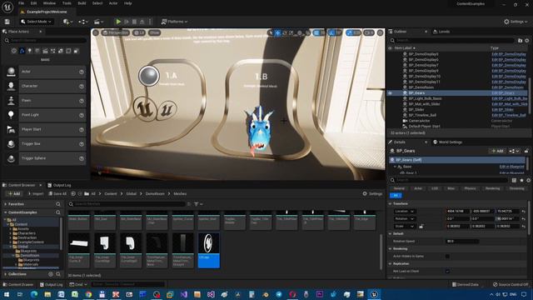Open the Select Mode dropdown
Screen dimensions: 533x300
coord(36,22)
